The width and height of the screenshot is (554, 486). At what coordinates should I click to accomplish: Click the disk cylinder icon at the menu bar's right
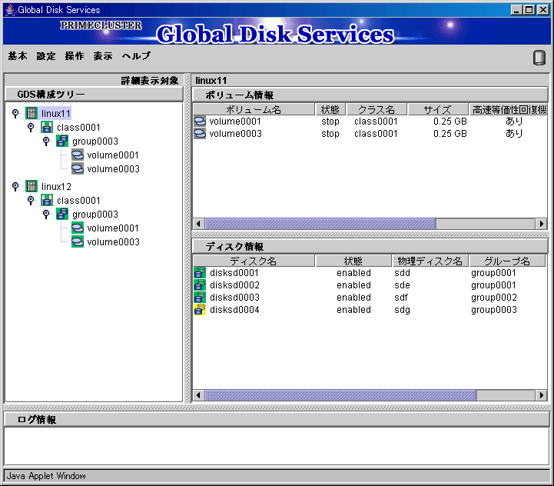click(x=539, y=58)
